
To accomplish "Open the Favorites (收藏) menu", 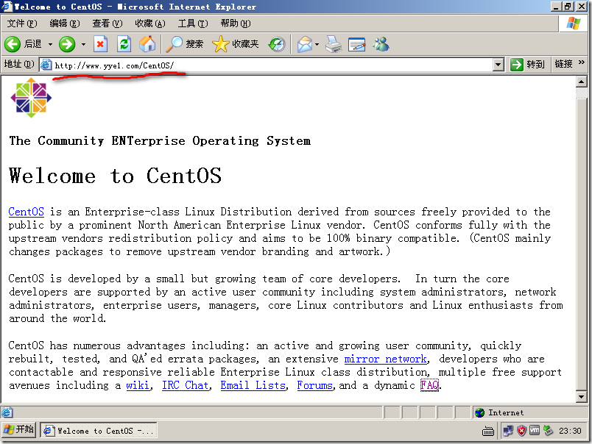I will point(150,24).
